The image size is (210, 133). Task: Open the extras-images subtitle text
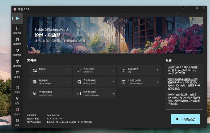click(x=45, y=83)
